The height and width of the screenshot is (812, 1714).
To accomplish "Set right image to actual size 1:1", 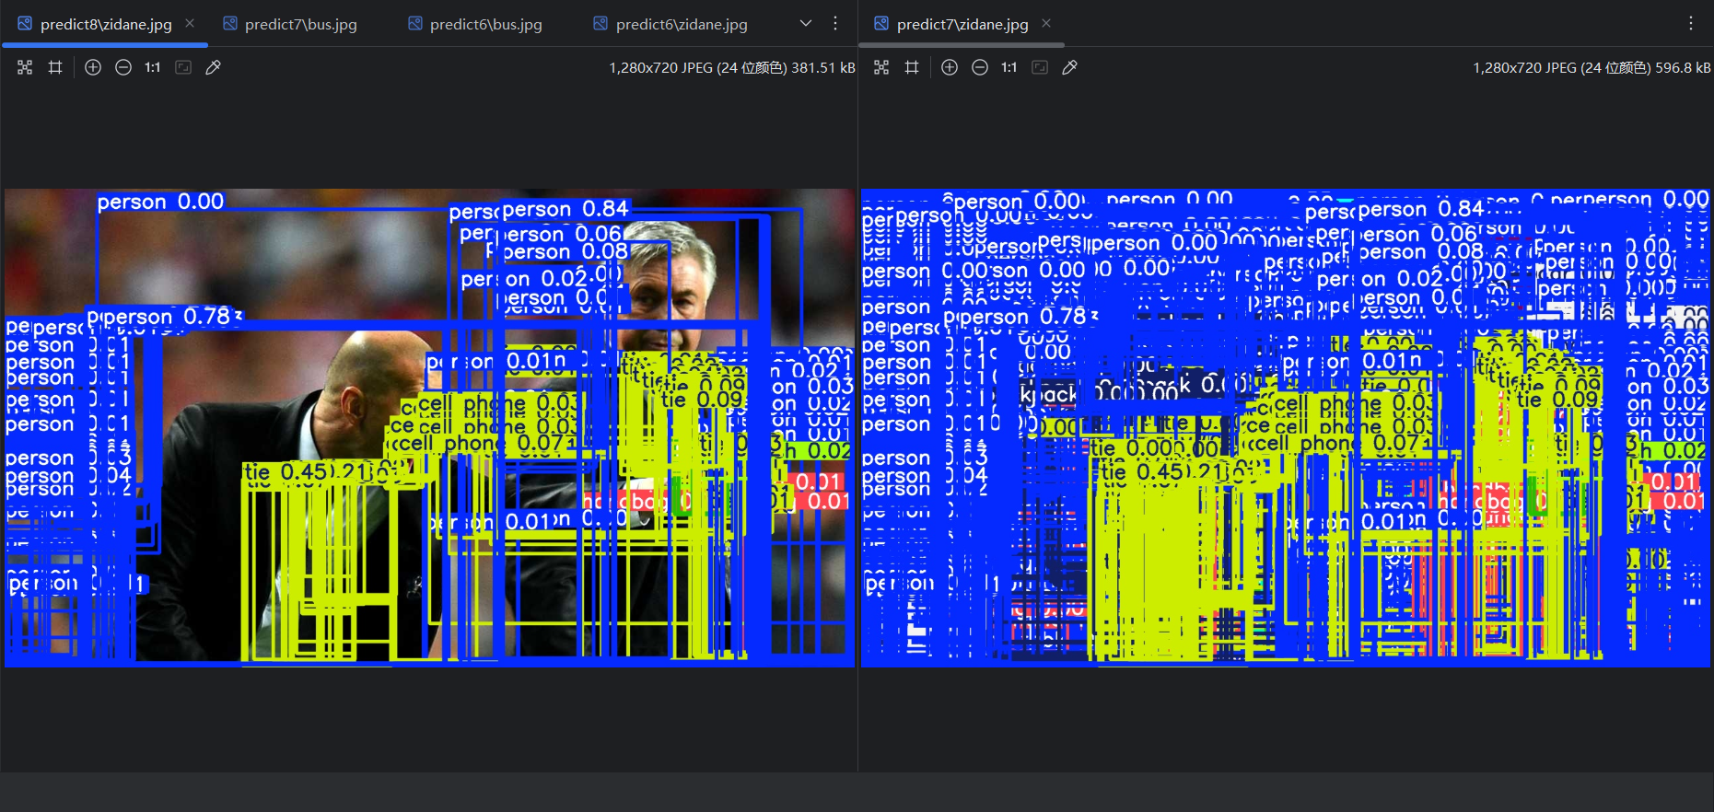I will click(x=1009, y=67).
